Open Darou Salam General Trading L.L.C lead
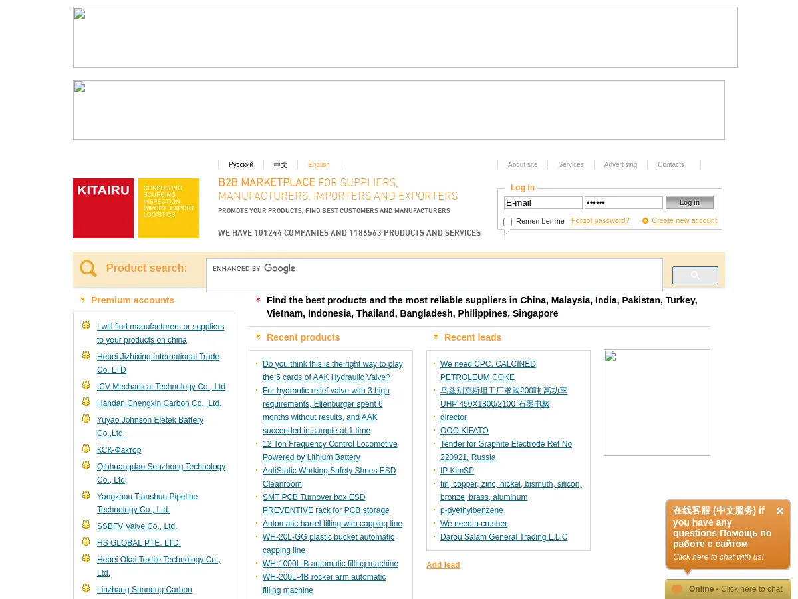 coord(503,537)
